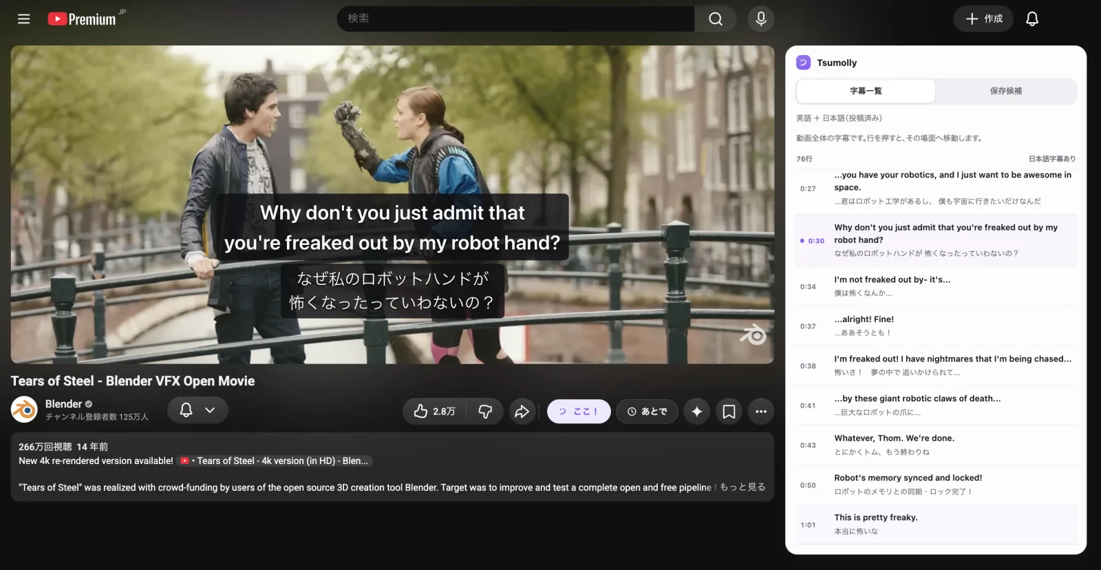The width and height of the screenshot is (1101, 570).
Task: Open subscription notification bell dropdown
Action: [198, 410]
